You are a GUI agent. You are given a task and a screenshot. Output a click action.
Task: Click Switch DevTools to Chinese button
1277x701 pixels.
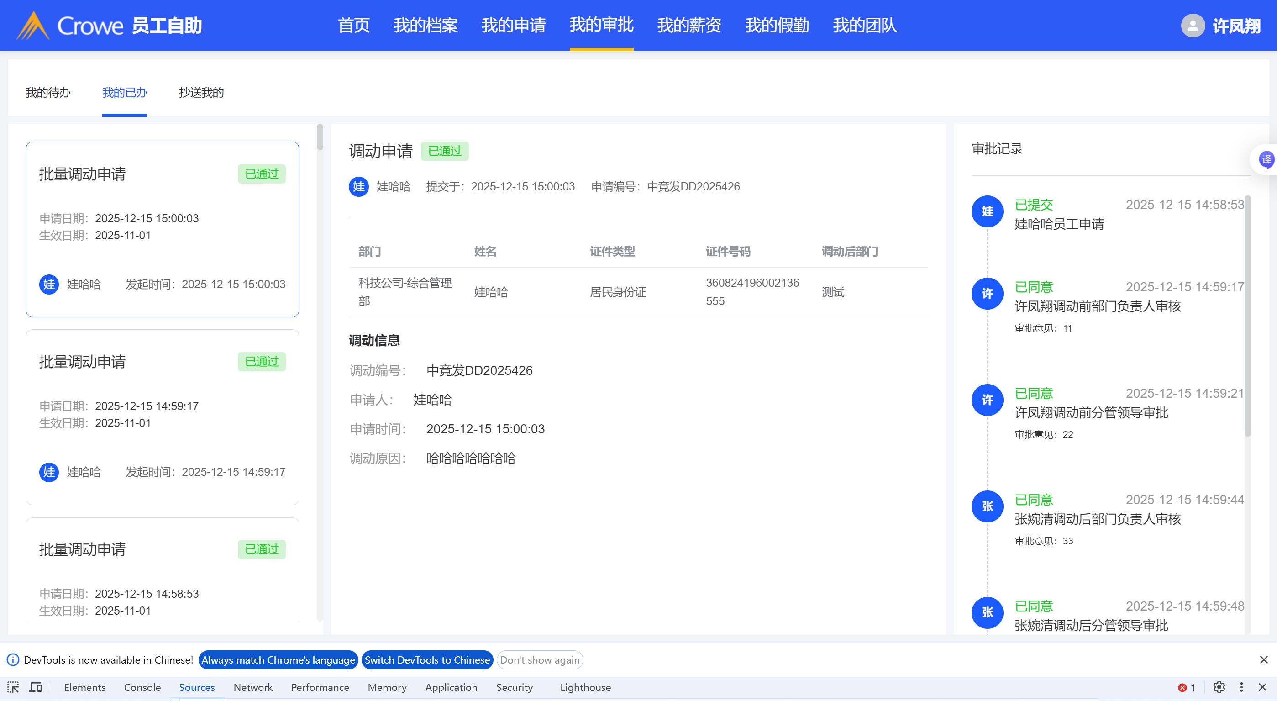coord(427,660)
